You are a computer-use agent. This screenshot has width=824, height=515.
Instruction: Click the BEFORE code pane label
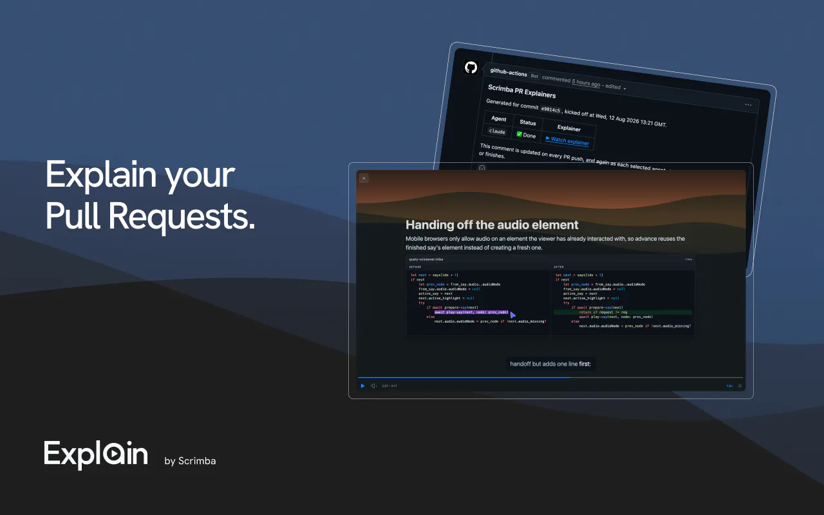415,267
